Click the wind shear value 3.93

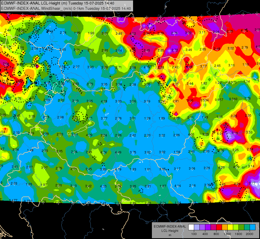tap(91, 67)
